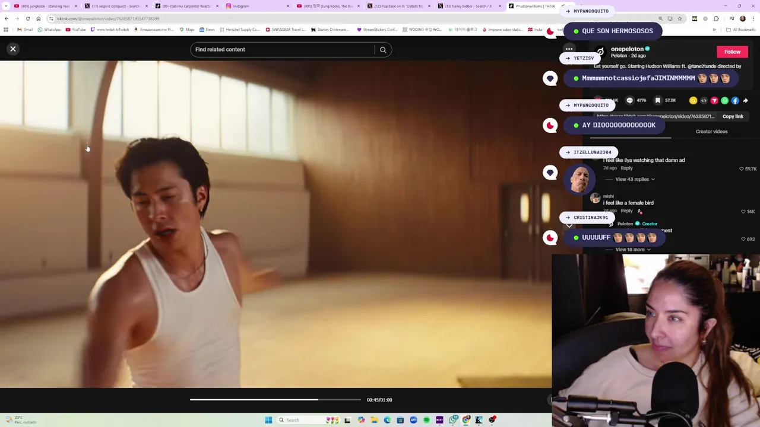Click the red send-to-friends share icon
Image resolution: width=760 pixels, height=427 pixels.
tap(714, 101)
